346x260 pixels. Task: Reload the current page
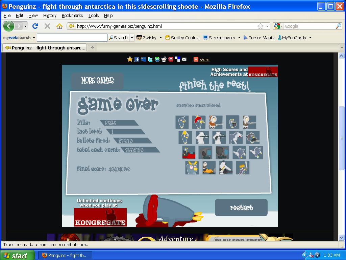(35, 26)
